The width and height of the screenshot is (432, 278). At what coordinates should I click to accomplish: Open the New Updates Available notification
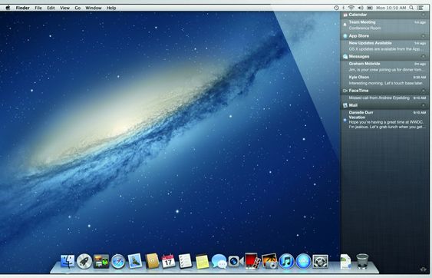pos(384,46)
